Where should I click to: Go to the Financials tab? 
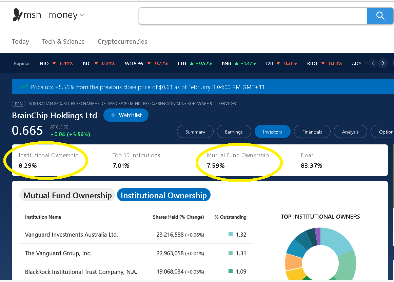click(x=312, y=132)
